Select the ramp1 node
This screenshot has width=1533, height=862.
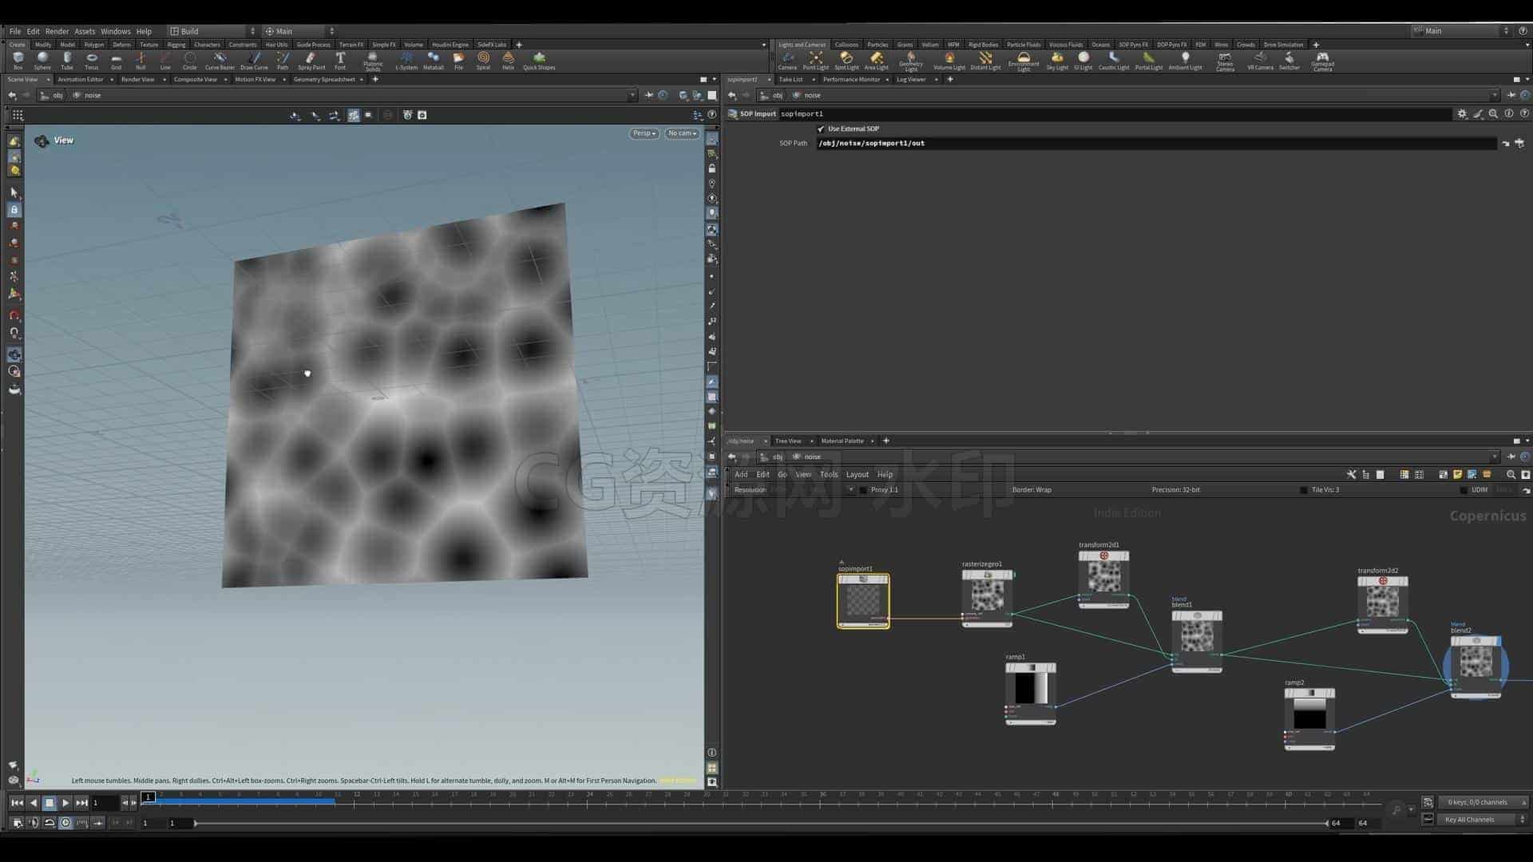[1030, 694]
